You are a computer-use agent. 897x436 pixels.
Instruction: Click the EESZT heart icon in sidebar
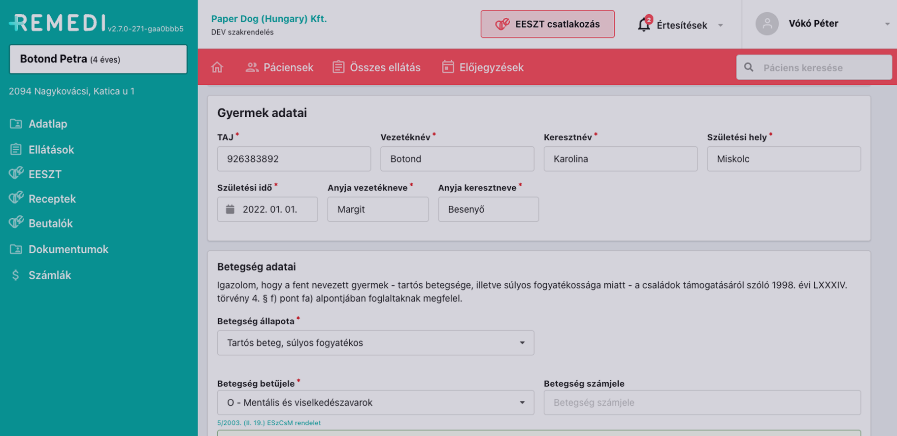pos(16,173)
